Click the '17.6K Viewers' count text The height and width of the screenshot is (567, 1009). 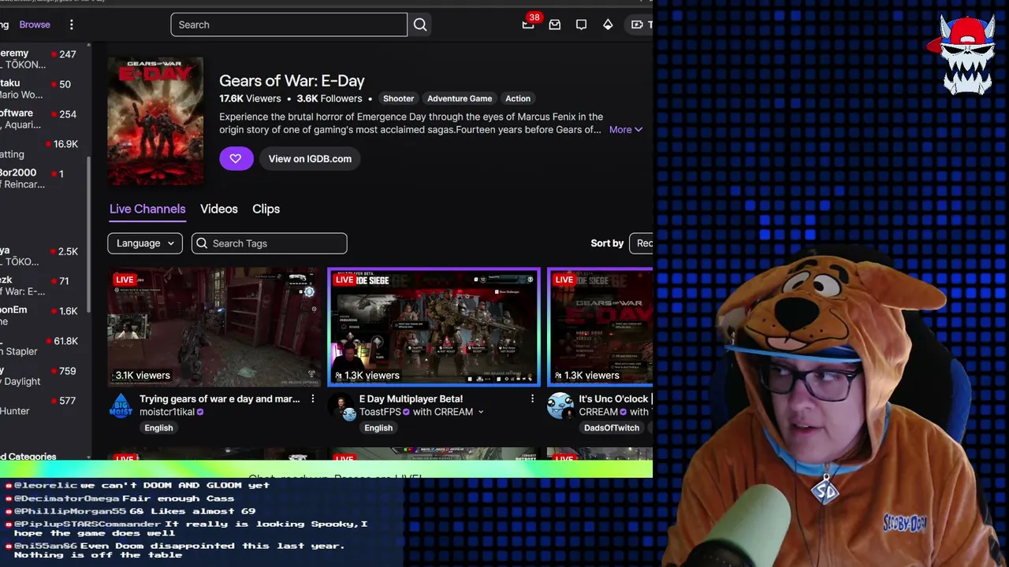pos(250,98)
